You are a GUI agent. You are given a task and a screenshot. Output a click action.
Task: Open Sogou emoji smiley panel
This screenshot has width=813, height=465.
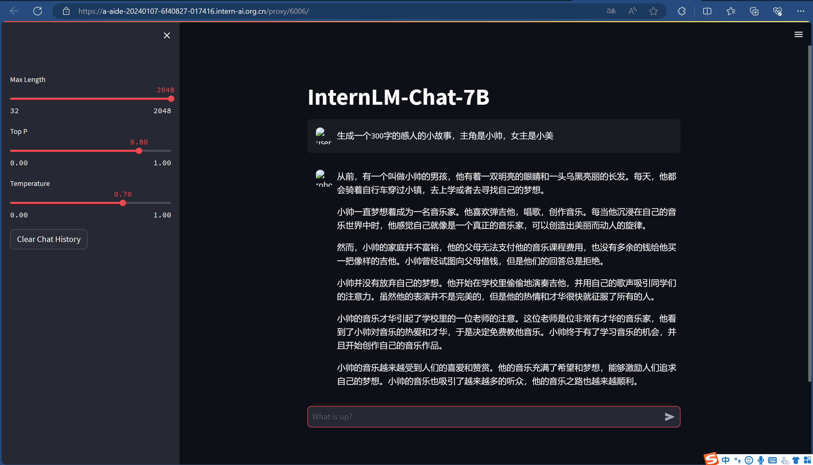(x=749, y=460)
